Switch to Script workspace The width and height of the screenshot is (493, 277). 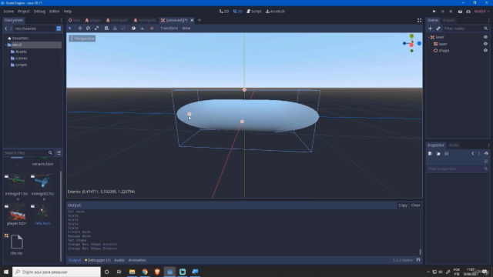pyautogui.click(x=254, y=12)
